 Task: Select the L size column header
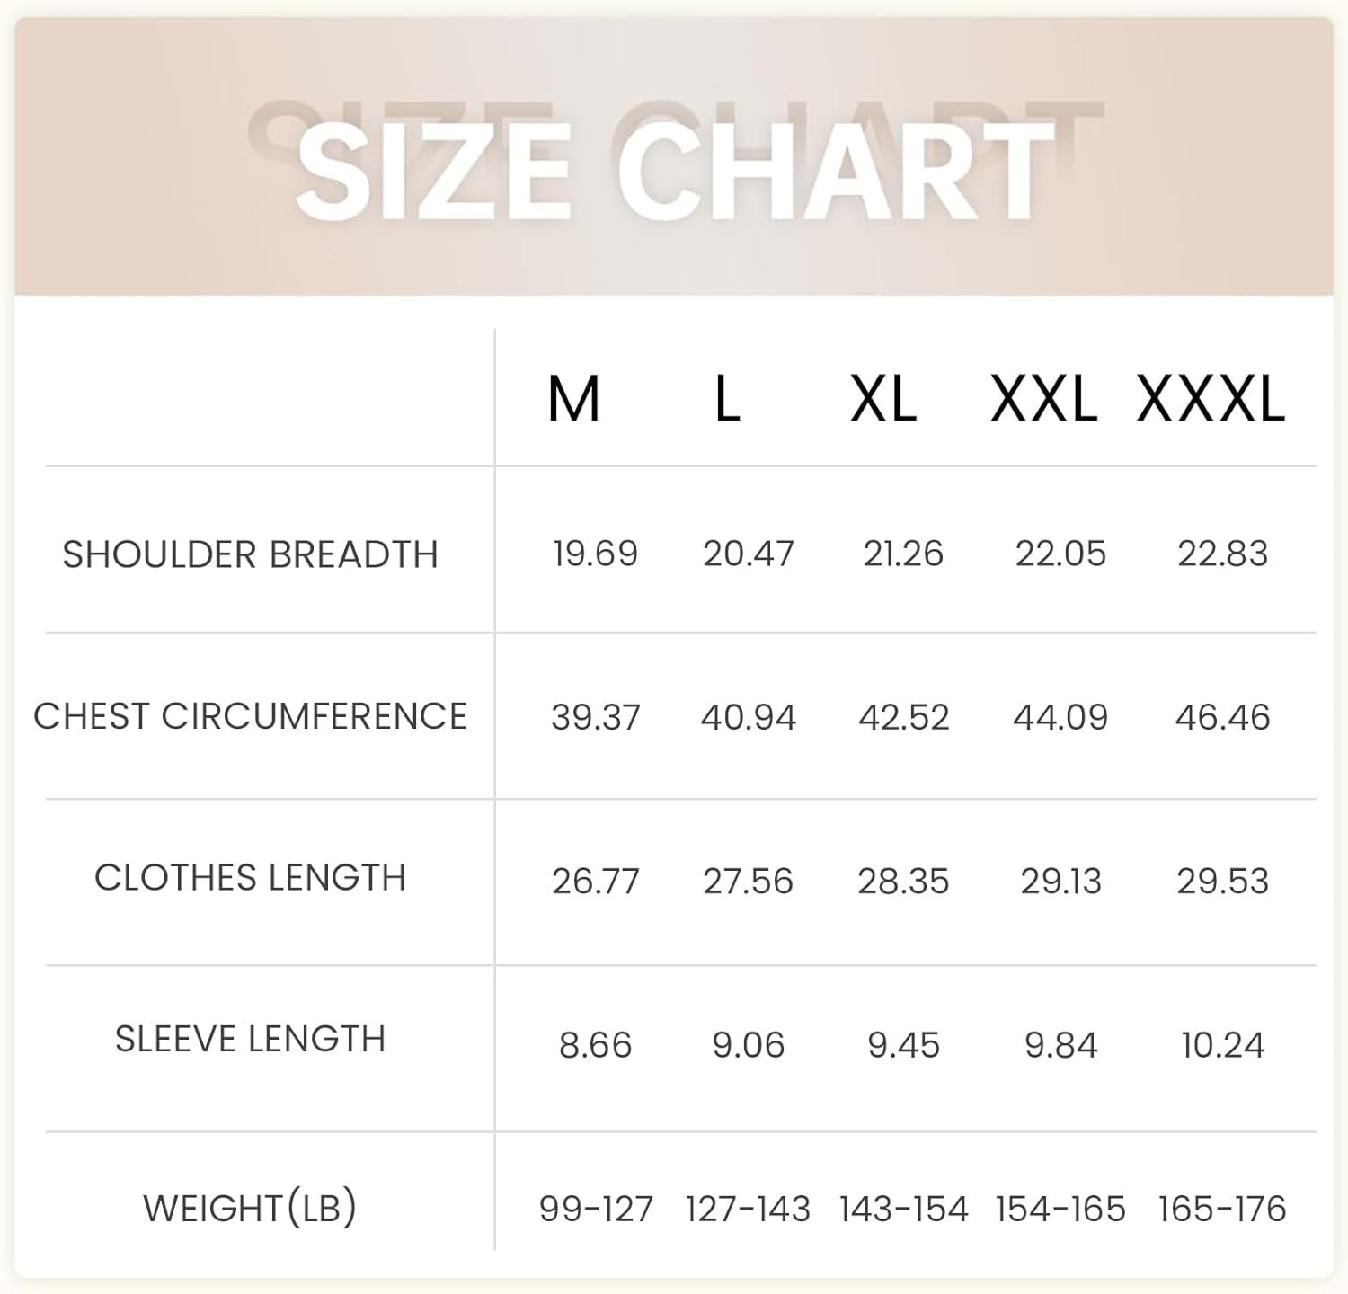pyautogui.click(x=727, y=399)
